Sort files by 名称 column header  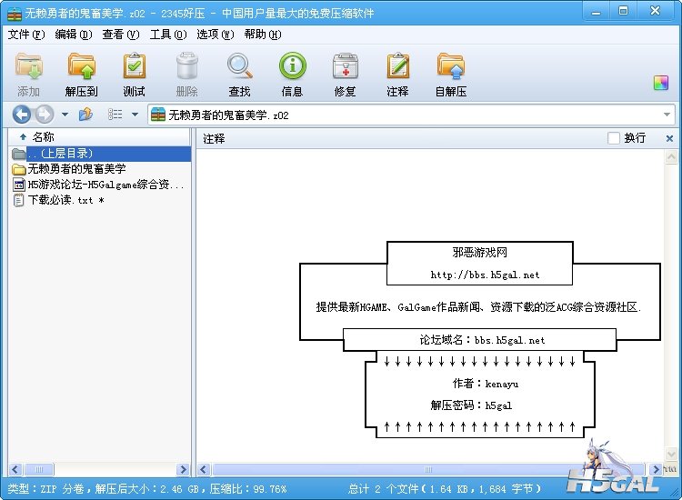click(x=99, y=137)
